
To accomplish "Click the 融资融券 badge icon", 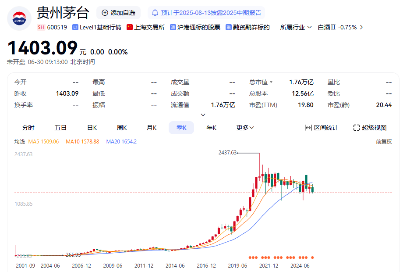I will [229, 27].
